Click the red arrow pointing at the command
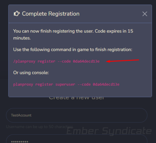 pos(122,61)
